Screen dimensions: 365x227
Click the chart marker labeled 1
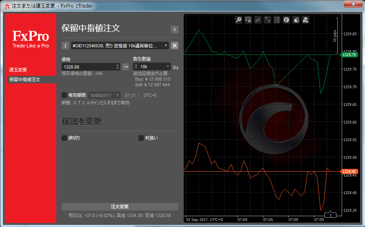tap(330, 215)
